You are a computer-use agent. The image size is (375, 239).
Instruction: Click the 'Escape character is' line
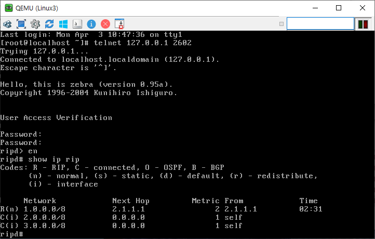pyautogui.click(x=58, y=68)
